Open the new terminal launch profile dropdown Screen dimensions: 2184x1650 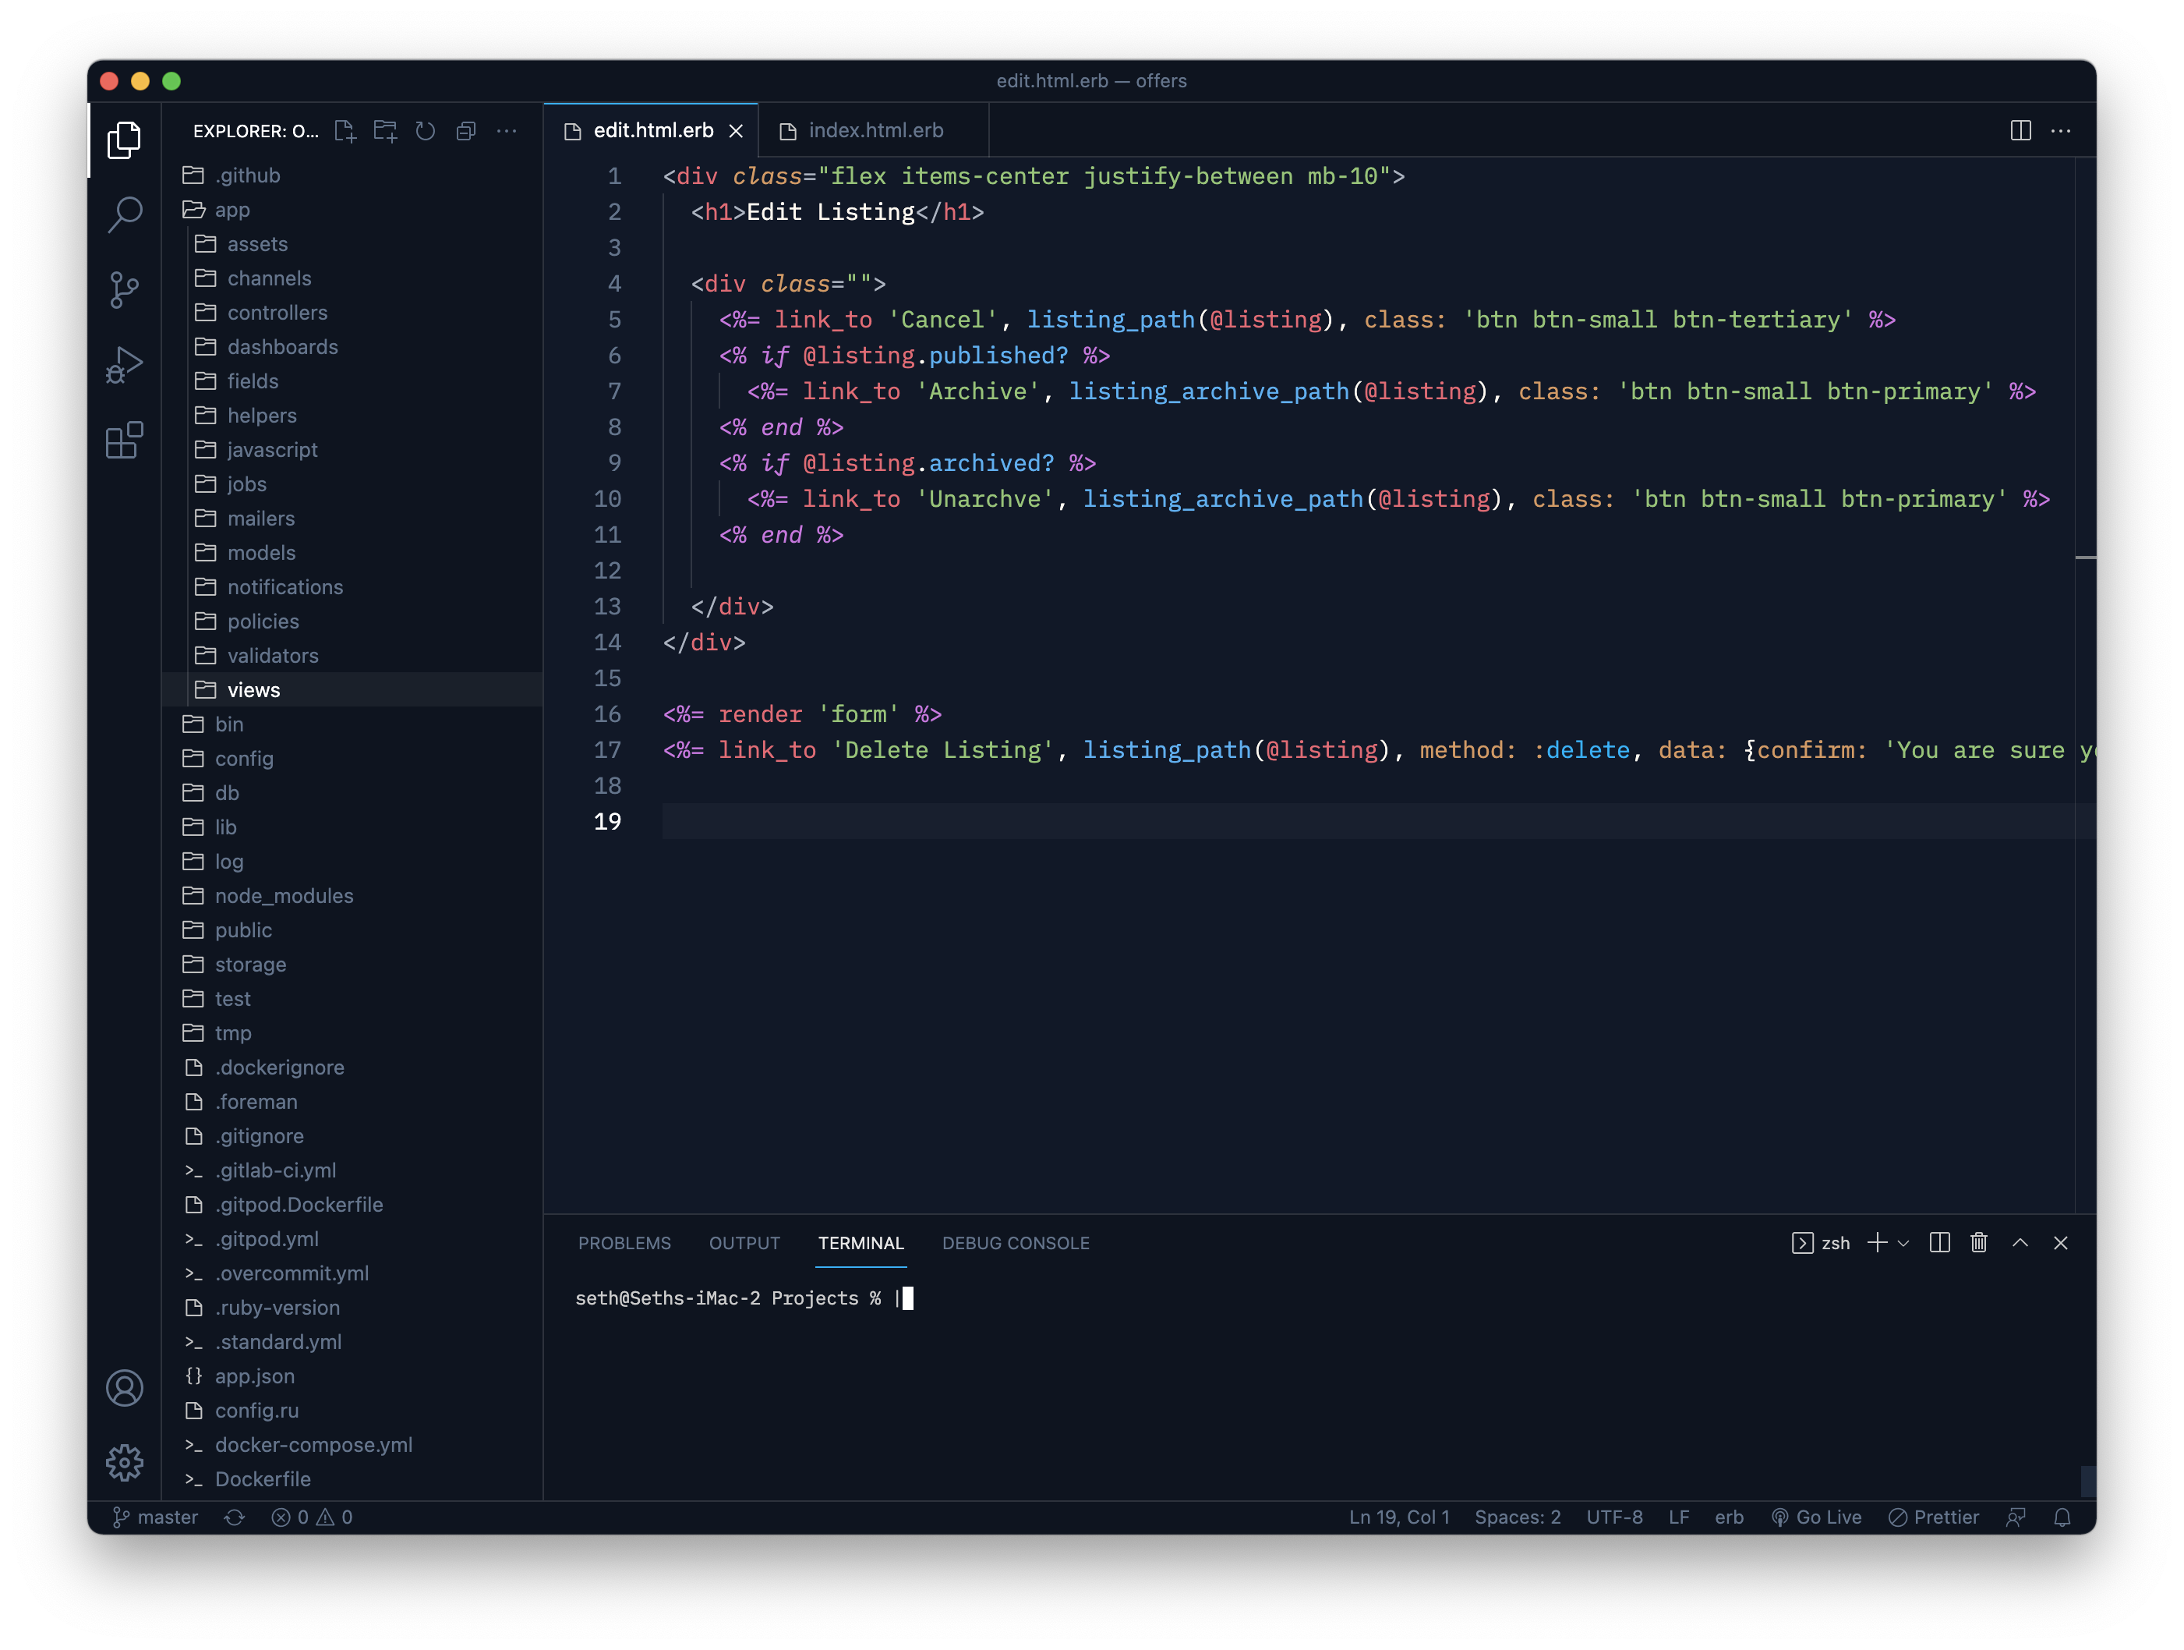(1903, 1243)
